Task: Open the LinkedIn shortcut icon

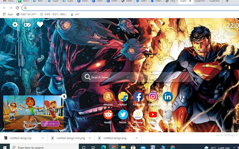Action: pos(168,97)
